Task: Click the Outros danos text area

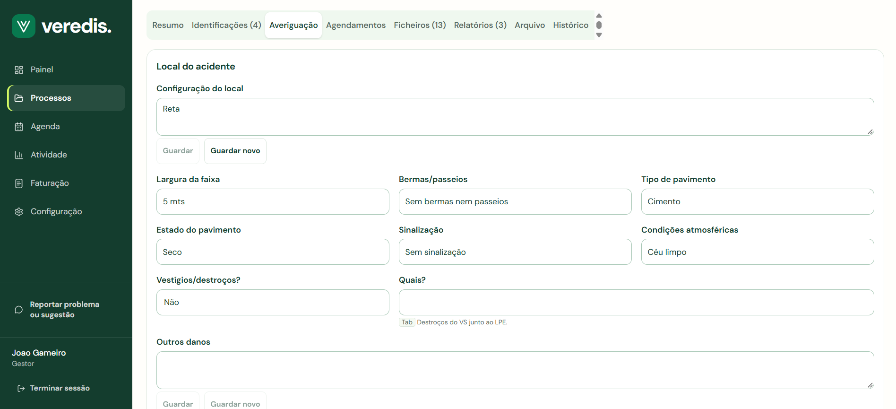Action: (515, 370)
